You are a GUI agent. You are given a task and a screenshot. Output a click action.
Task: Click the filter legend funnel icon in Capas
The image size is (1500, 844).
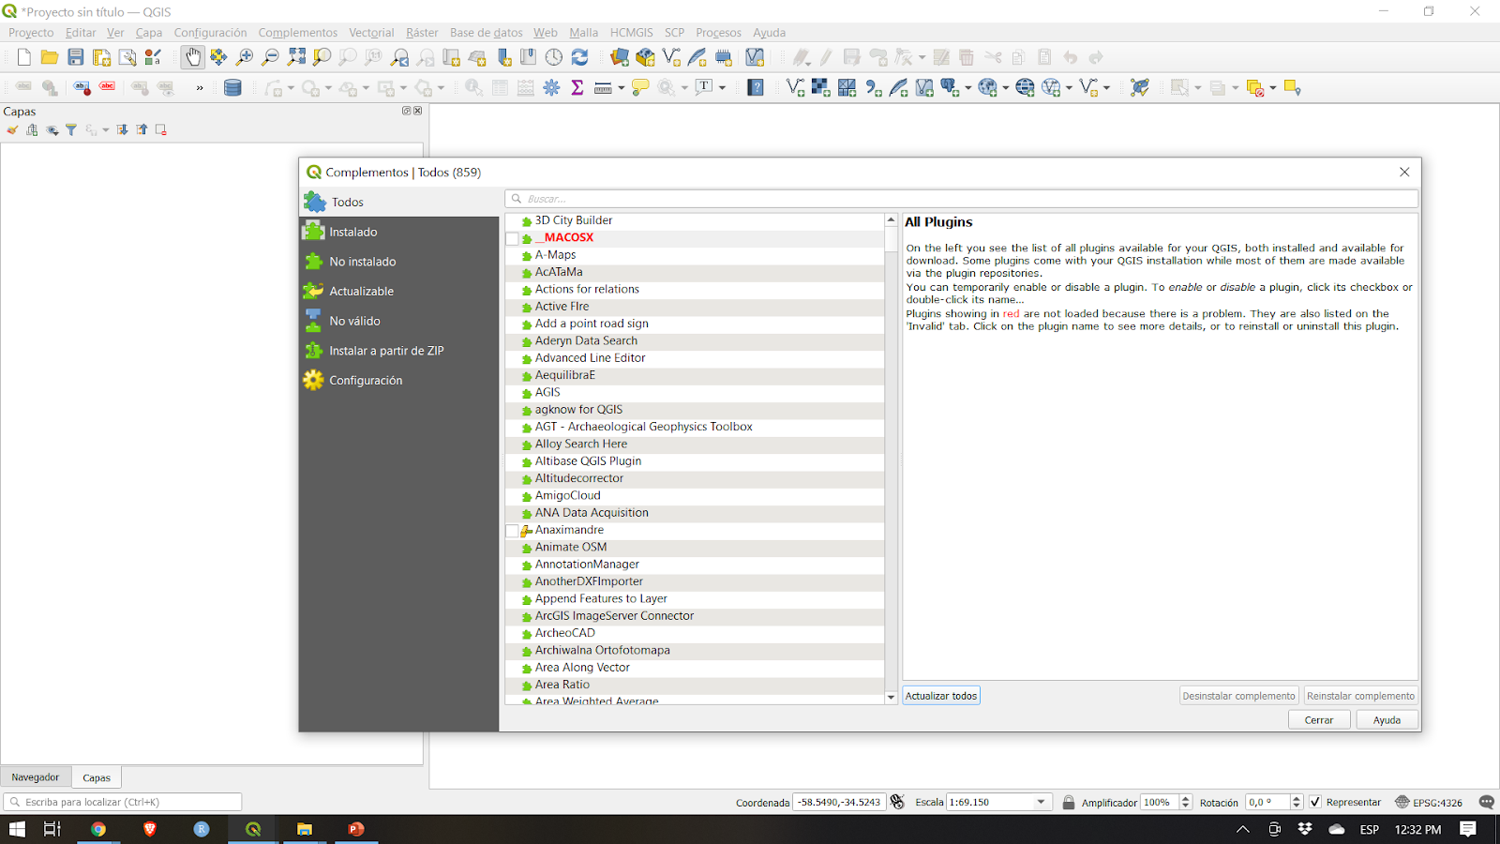pos(71,130)
